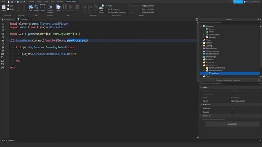The height and width of the screenshot is (147, 262).
Task: Select On Unhandled Exceptions option
Action: 117,12
